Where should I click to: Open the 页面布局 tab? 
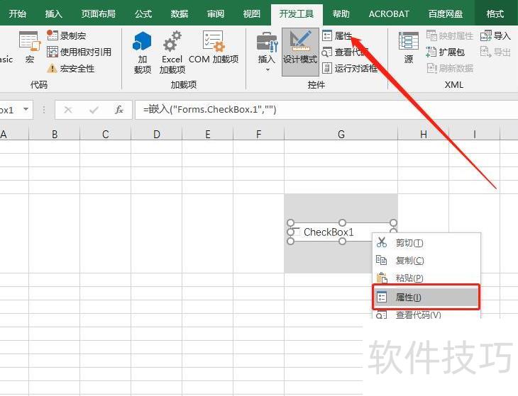(x=98, y=14)
